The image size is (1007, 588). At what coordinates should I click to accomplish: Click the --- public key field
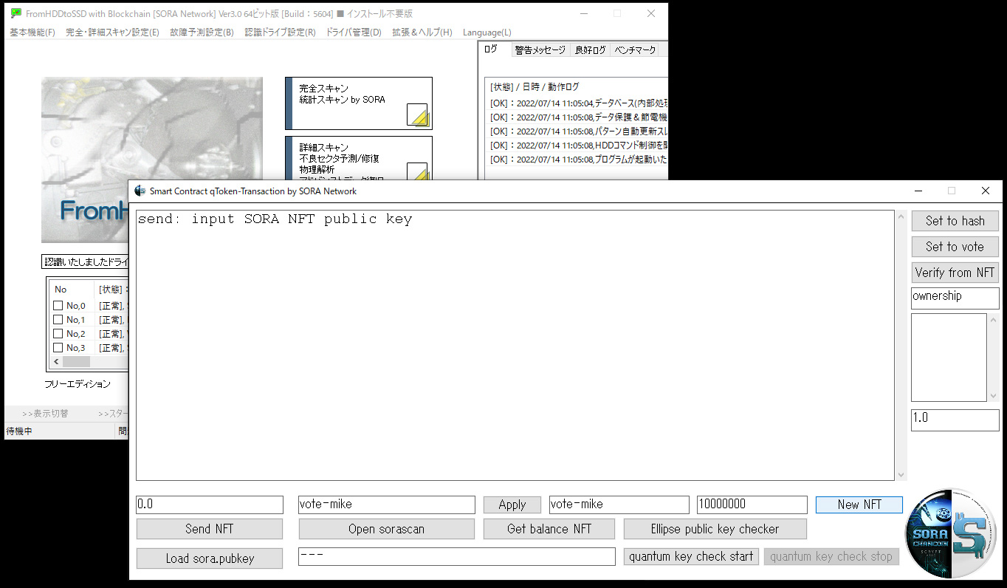pyautogui.click(x=456, y=556)
